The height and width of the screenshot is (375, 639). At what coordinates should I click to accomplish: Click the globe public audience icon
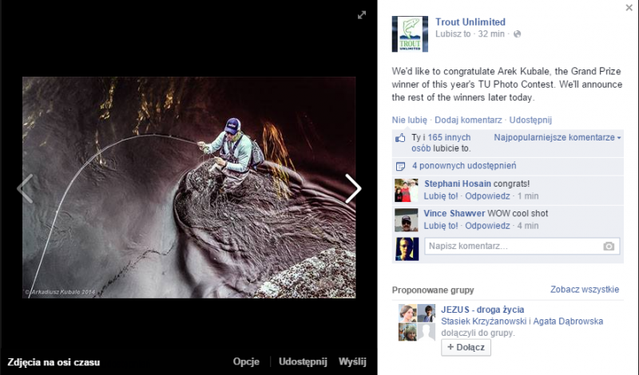click(x=517, y=34)
